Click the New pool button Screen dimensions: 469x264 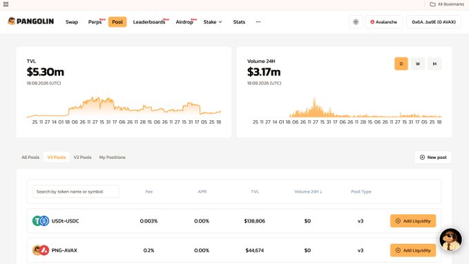(433, 157)
